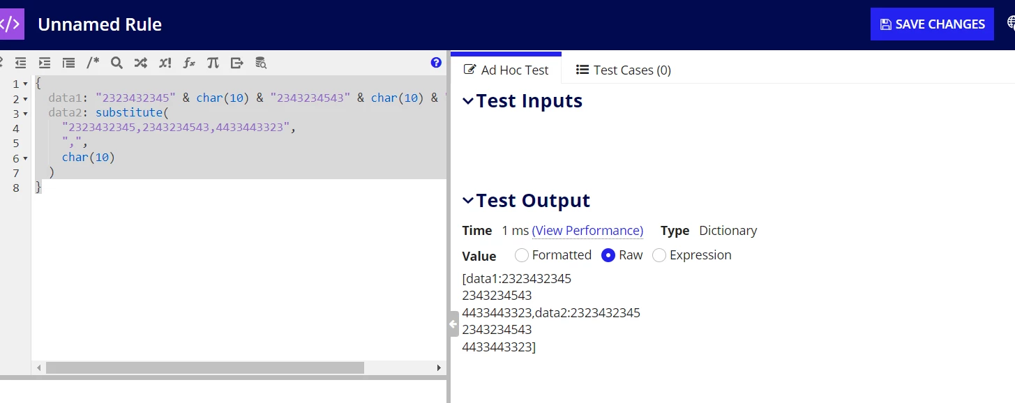1015x403 pixels.
Task: Click the fx function toolbar icon
Action: (x=189, y=63)
